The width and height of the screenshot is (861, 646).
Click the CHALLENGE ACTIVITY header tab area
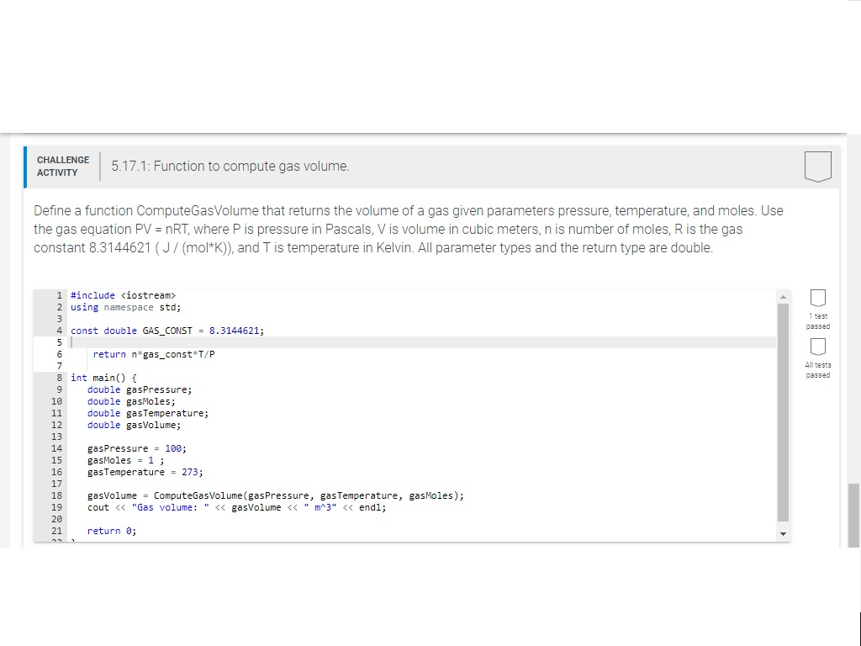click(x=63, y=166)
